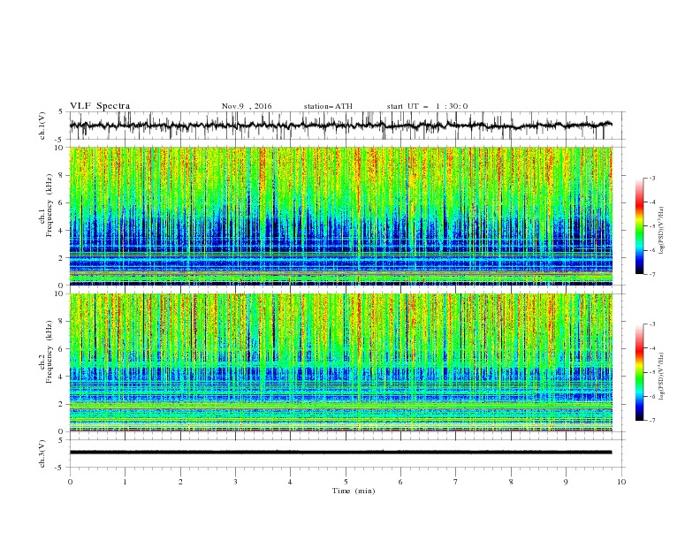Click the '0' tick on the time axis
The width and height of the screenshot is (700, 541).
pyautogui.click(x=70, y=482)
